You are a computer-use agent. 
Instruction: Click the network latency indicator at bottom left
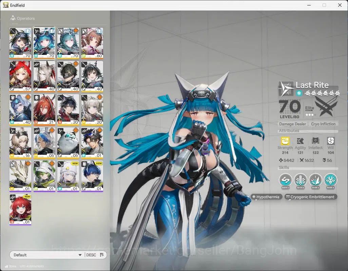tap(11, 266)
